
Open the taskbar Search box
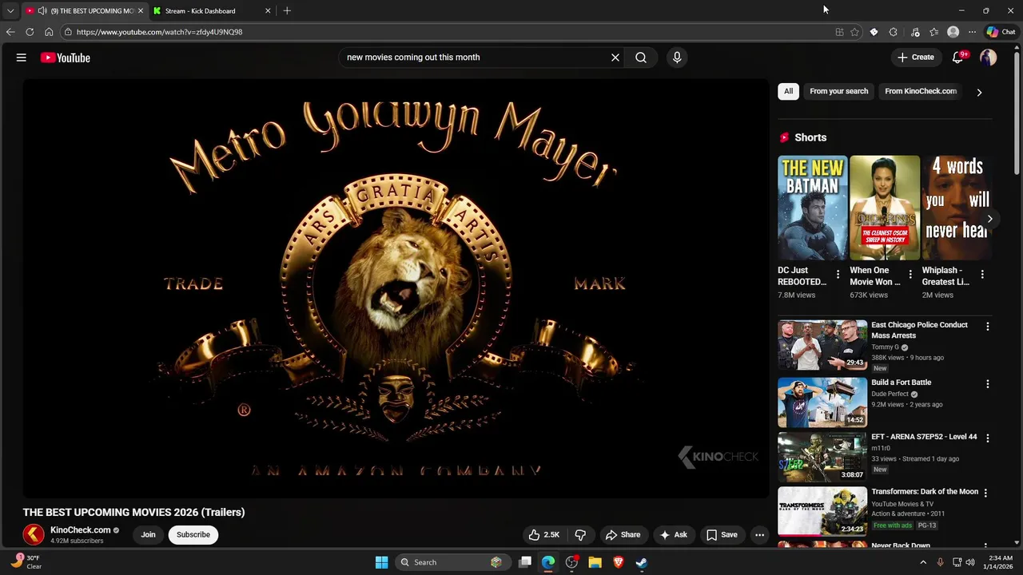click(x=452, y=562)
